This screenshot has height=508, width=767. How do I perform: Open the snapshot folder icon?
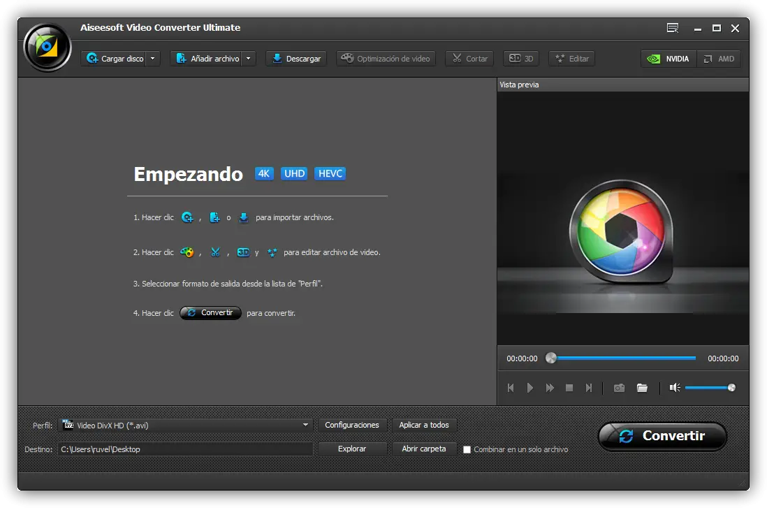[642, 388]
